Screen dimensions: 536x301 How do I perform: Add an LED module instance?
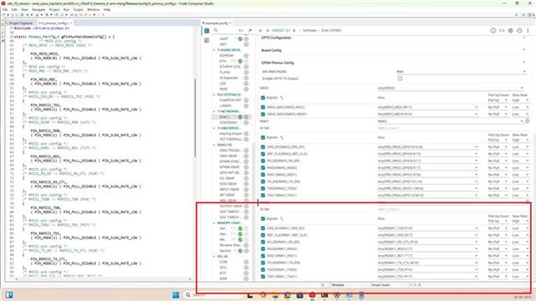(246, 84)
